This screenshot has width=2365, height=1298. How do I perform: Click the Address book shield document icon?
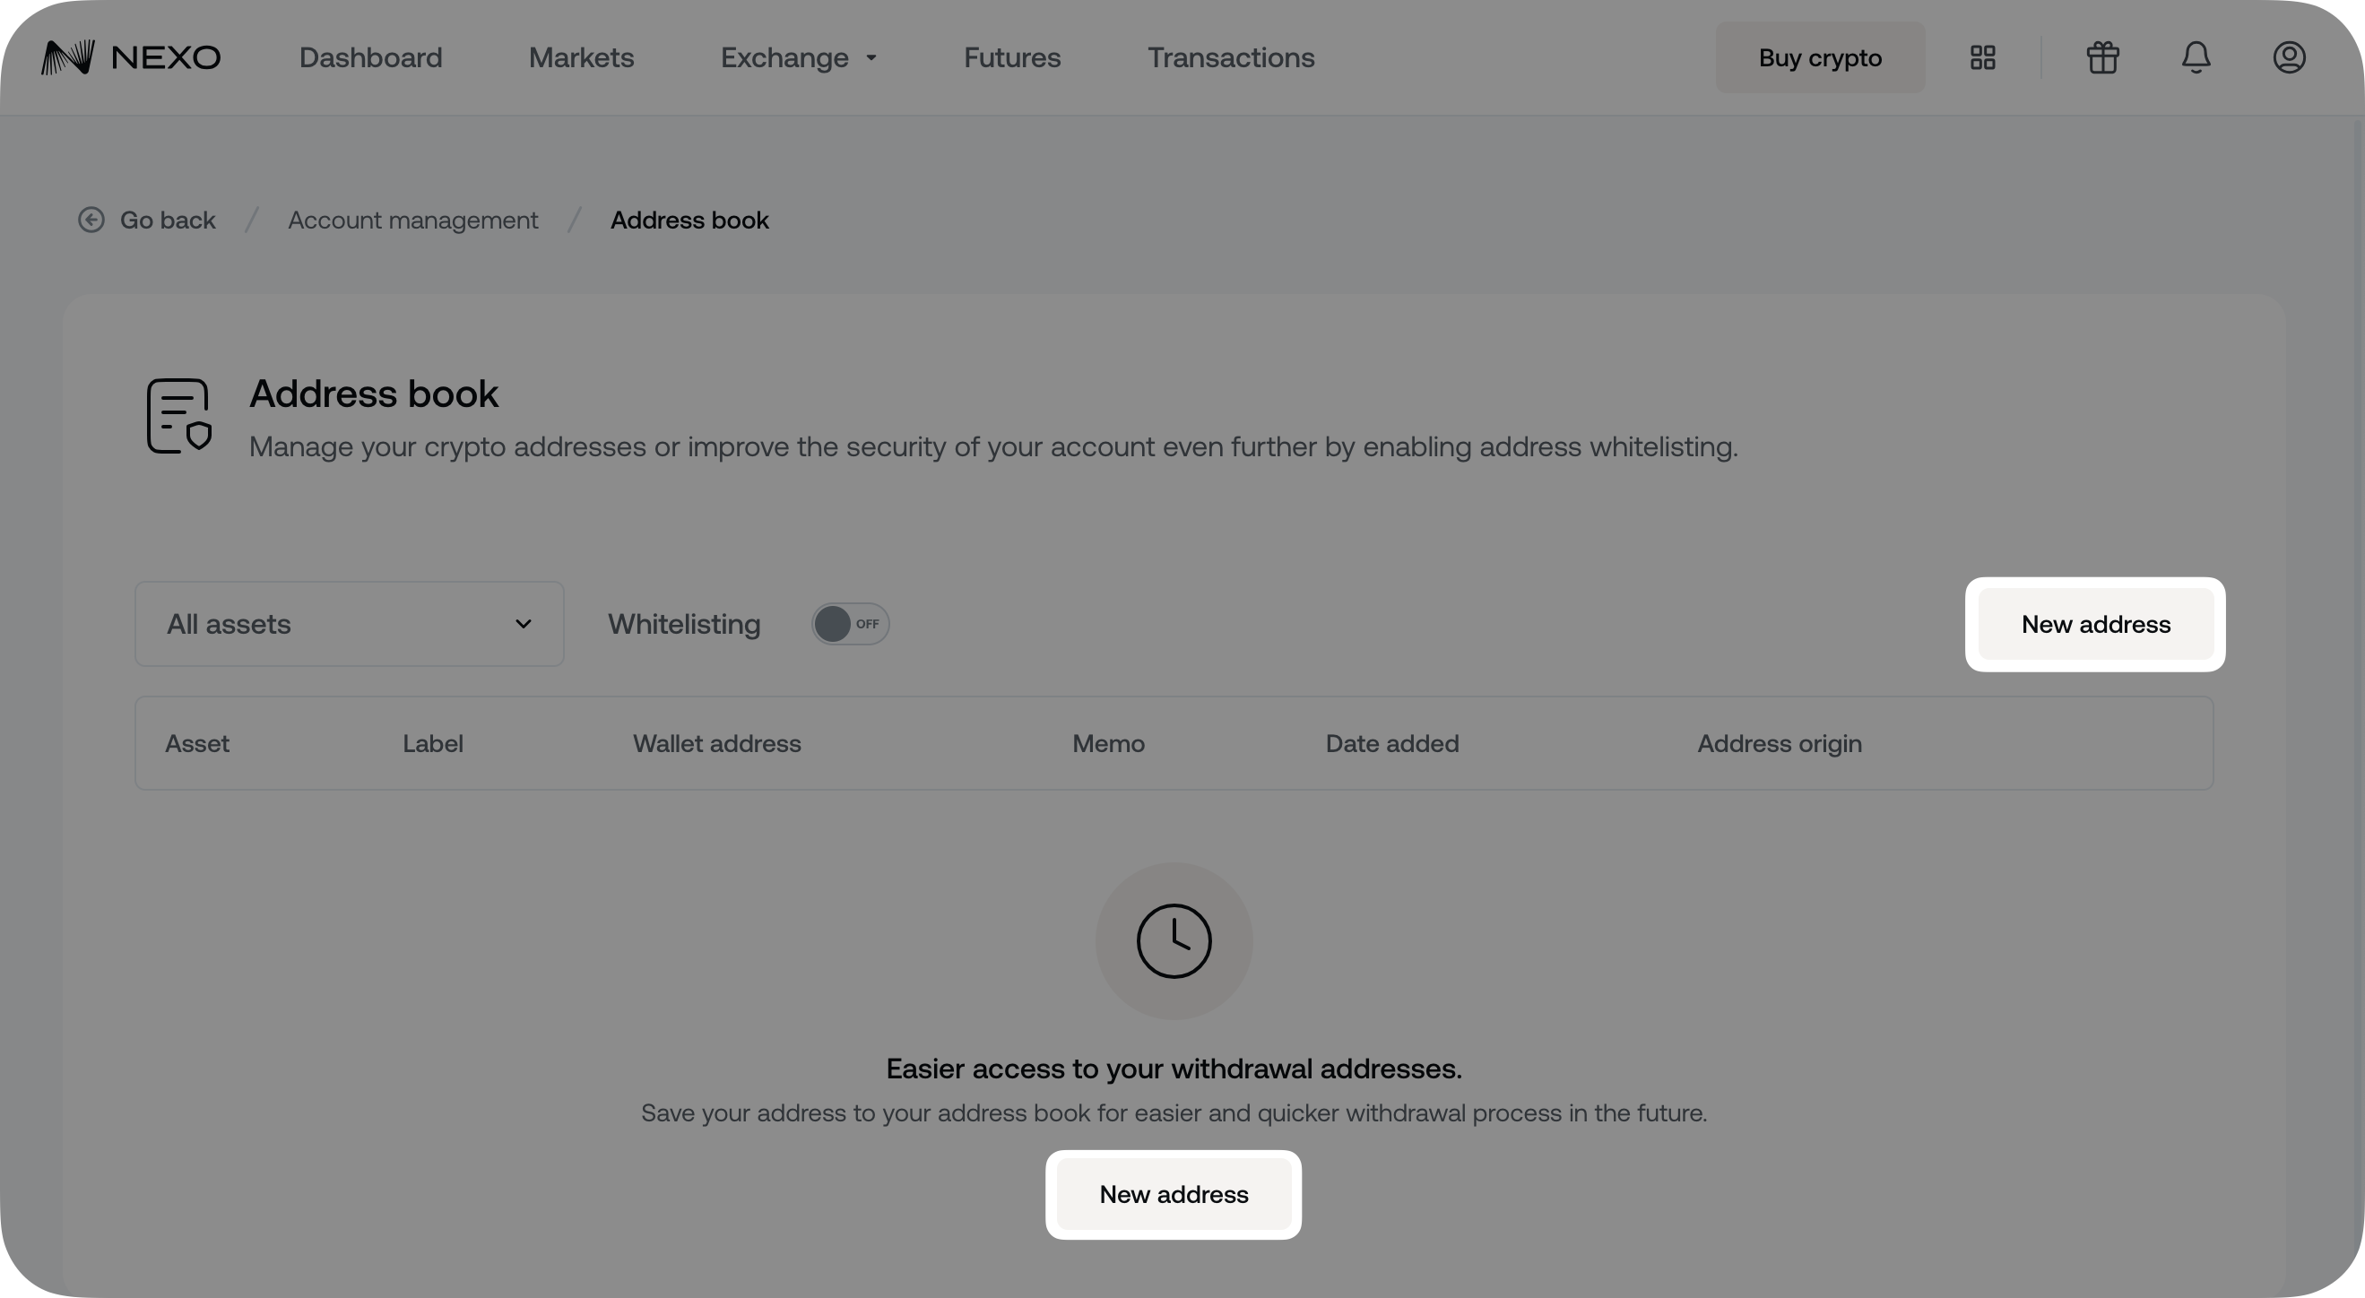pyautogui.click(x=180, y=416)
